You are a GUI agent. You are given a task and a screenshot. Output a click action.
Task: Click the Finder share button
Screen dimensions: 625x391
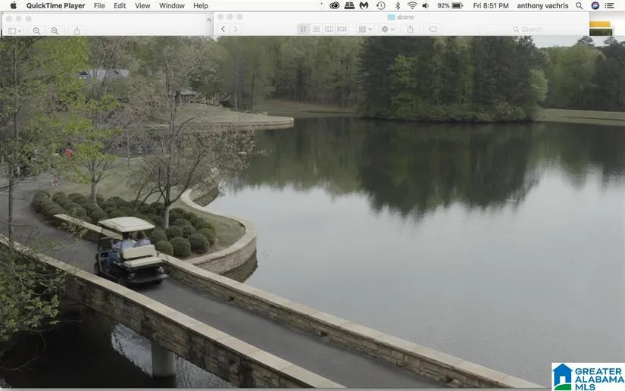[410, 29]
